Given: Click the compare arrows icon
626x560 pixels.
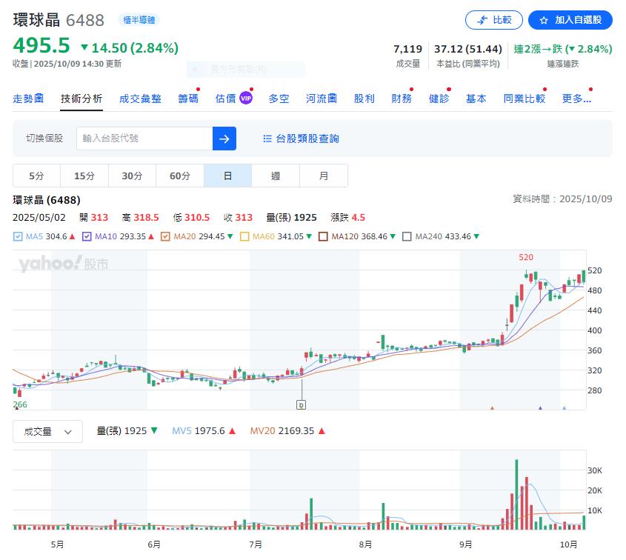Looking at the screenshot, I should (x=482, y=20).
